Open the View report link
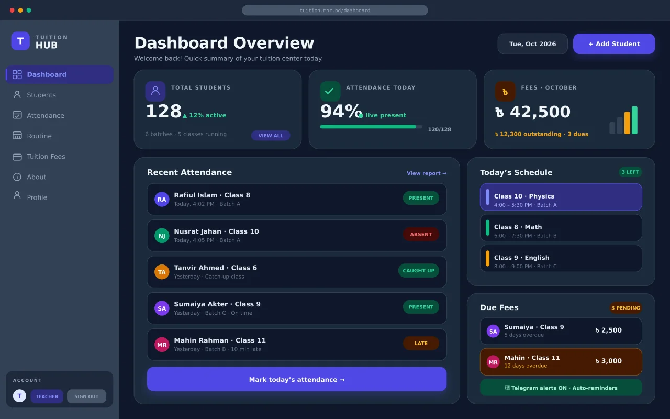Image resolution: width=670 pixels, height=419 pixels. click(427, 173)
